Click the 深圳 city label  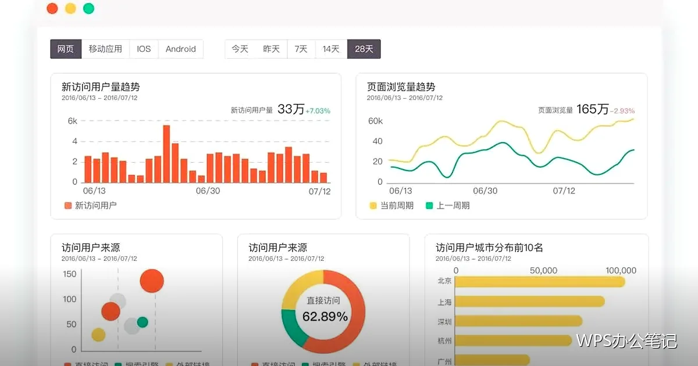(x=445, y=321)
